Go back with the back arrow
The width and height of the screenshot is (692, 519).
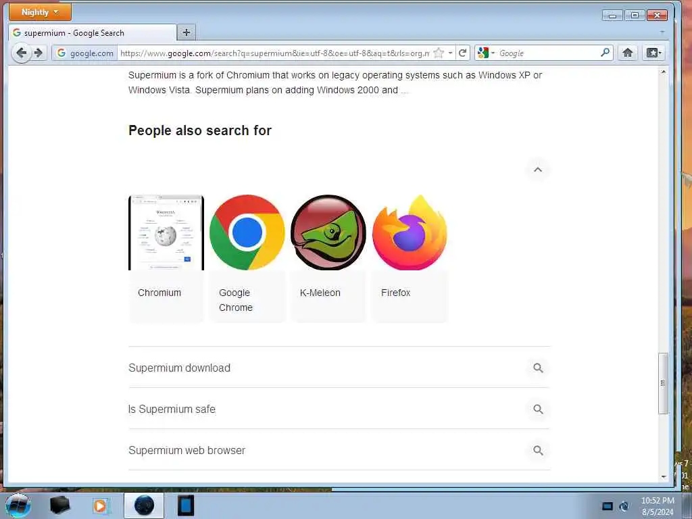point(21,53)
